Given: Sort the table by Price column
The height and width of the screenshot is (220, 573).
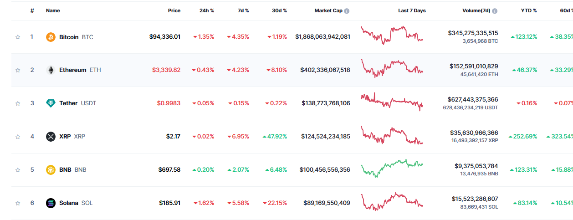Looking at the screenshot, I should (x=174, y=10).
